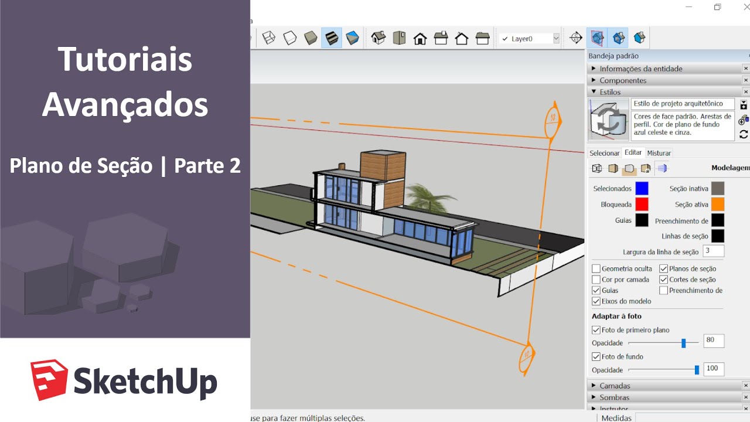
Task: Click the opacity value field showing 80
Action: pyautogui.click(x=714, y=341)
